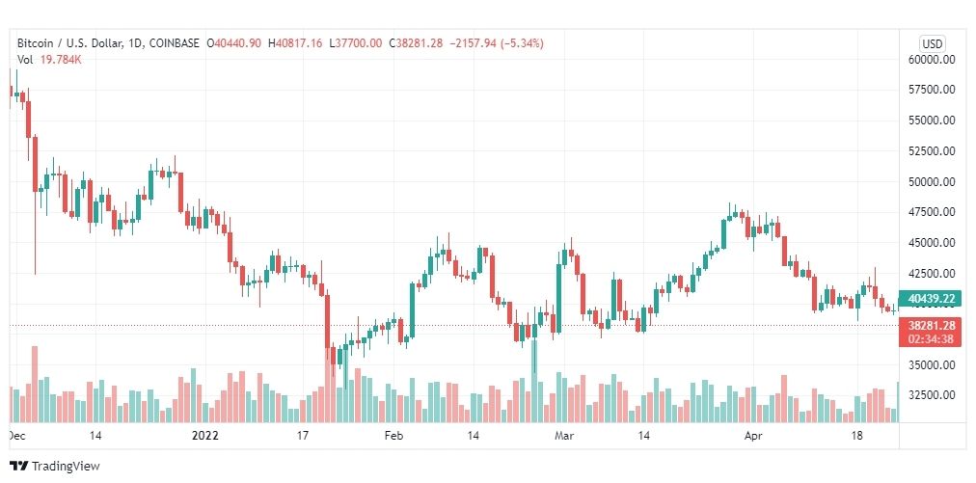Click the TradingView logo icon
Image resolution: width=976 pixels, height=483 pixels.
(18, 466)
